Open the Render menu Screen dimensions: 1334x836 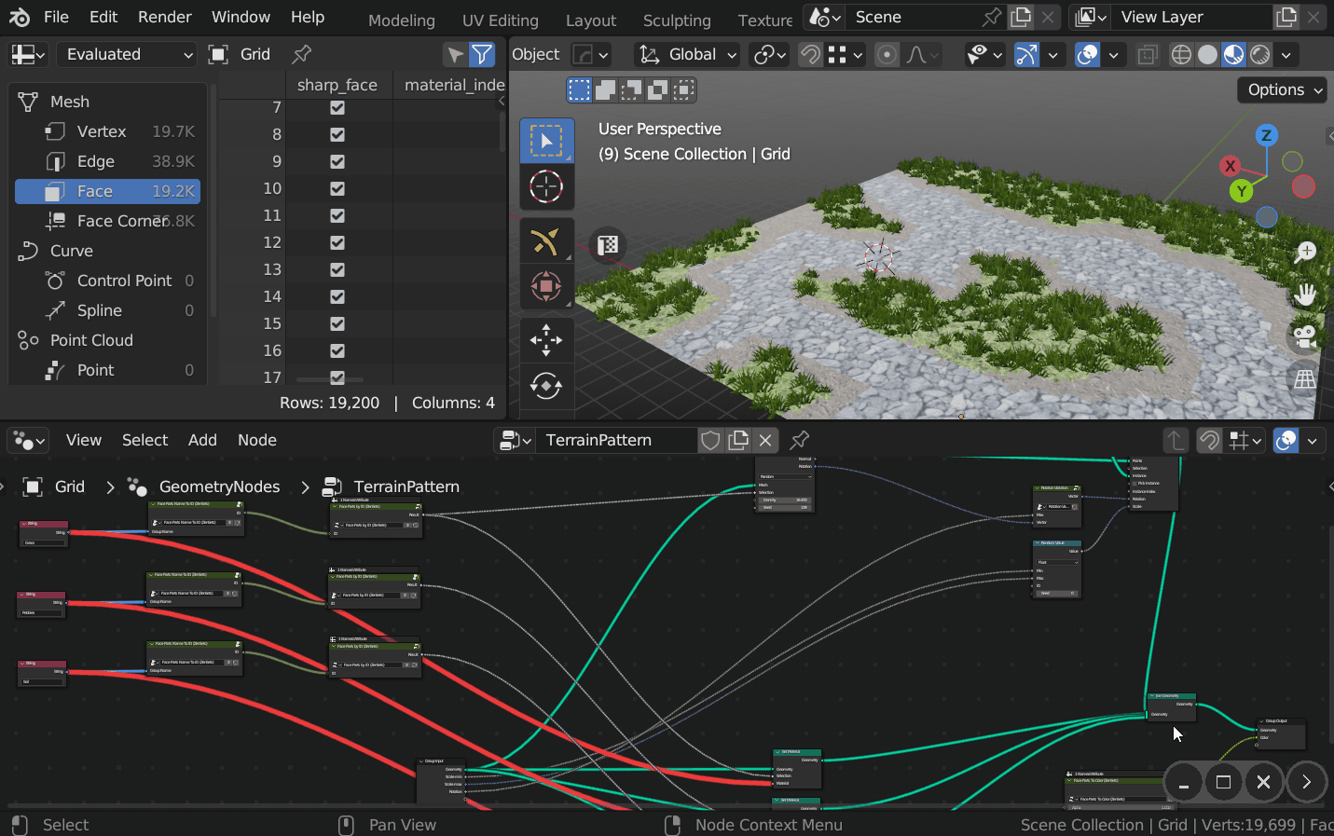point(165,17)
